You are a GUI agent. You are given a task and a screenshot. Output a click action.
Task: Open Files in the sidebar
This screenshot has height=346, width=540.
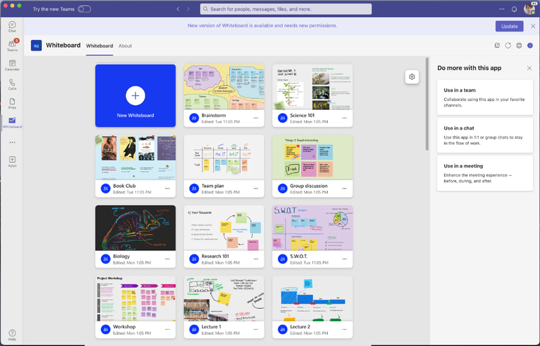tap(12, 103)
